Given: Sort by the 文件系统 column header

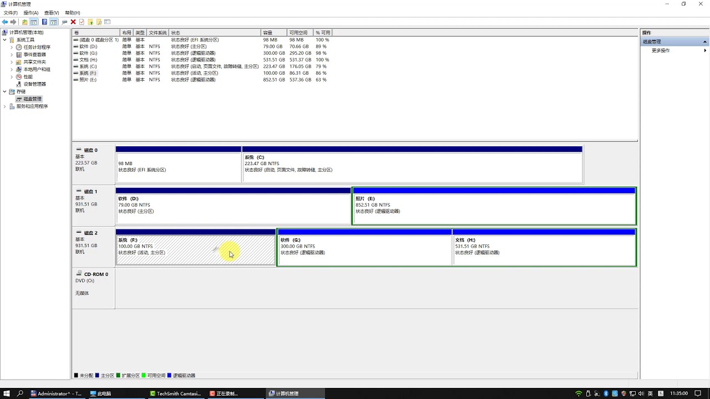Looking at the screenshot, I should coord(158,33).
